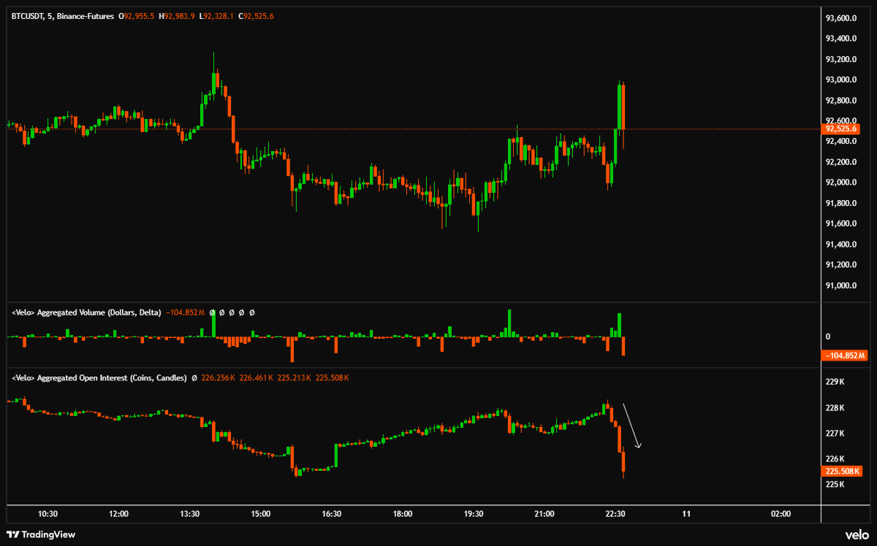877x546 pixels.
Task: Click the 225.508K open interest axis label
Action: point(841,472)
